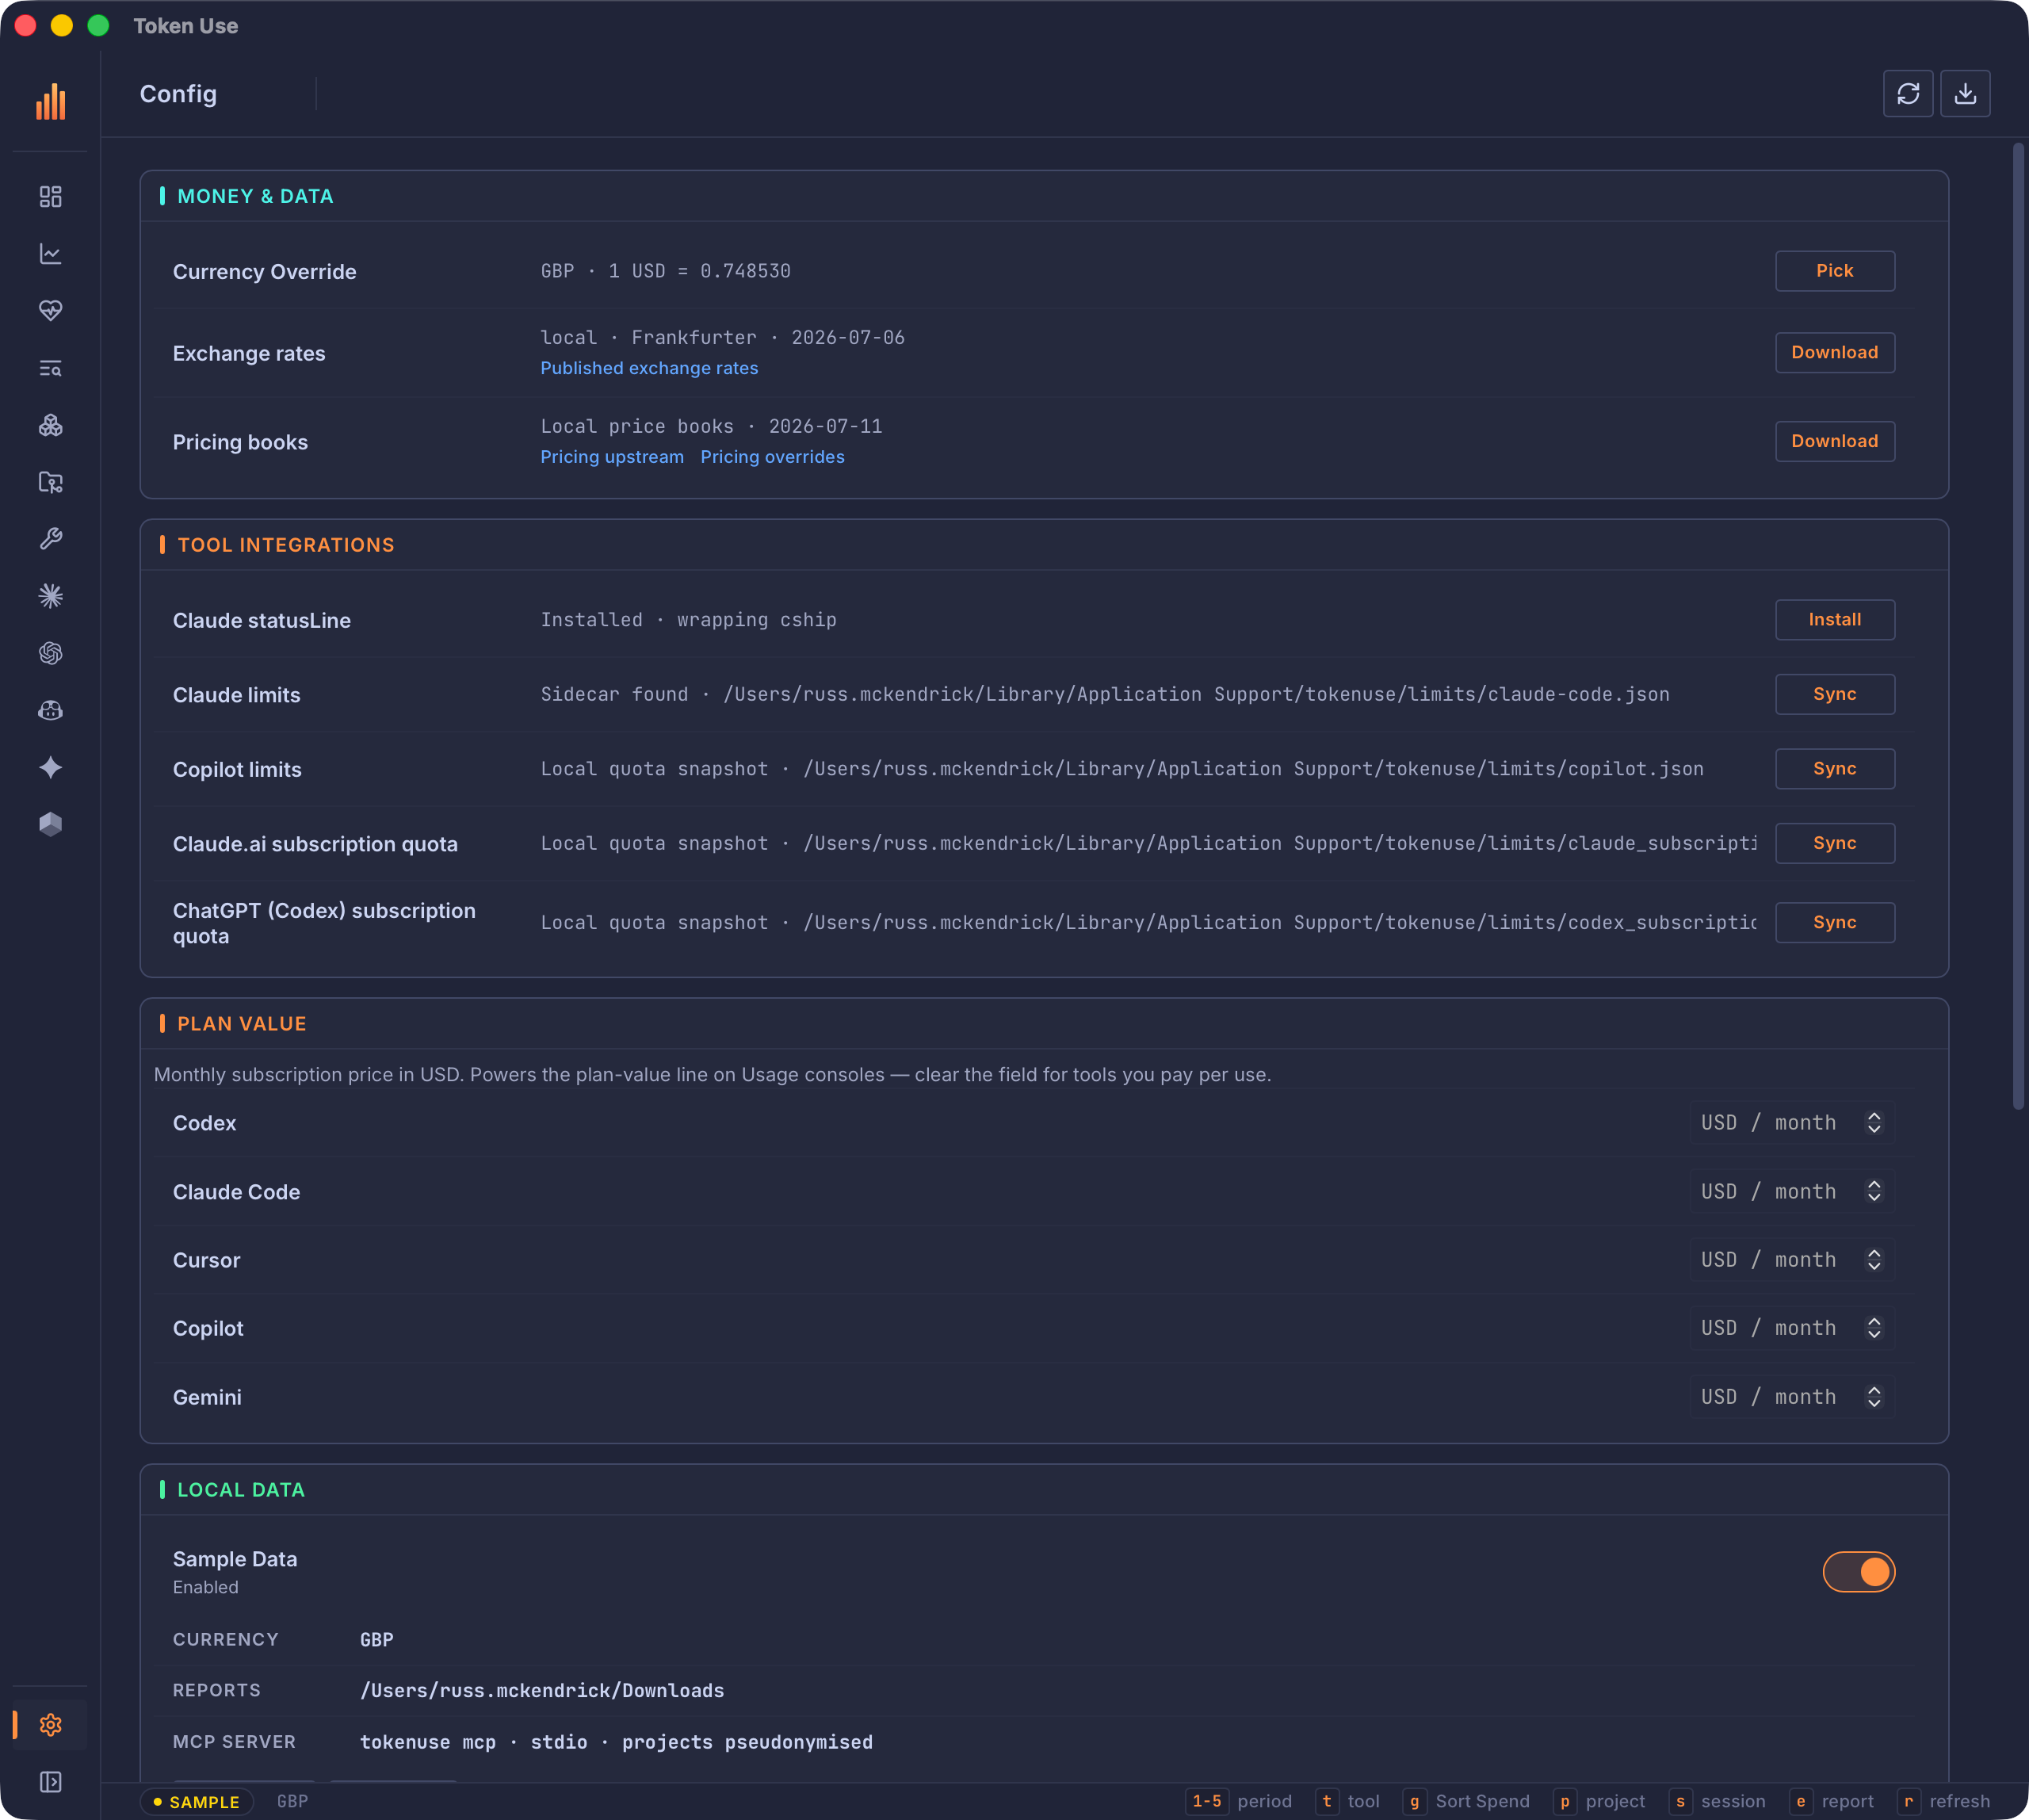This screenshot has width=2029, height=1820.
Task: Click the GBP exchange rate value text
Action: (x=665, y=271)
